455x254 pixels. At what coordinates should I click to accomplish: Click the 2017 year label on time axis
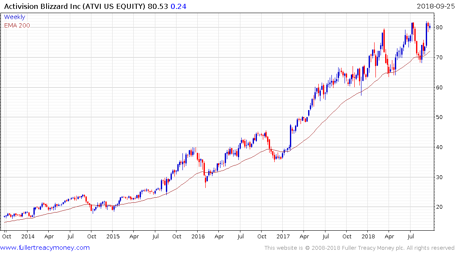(283, 236)
